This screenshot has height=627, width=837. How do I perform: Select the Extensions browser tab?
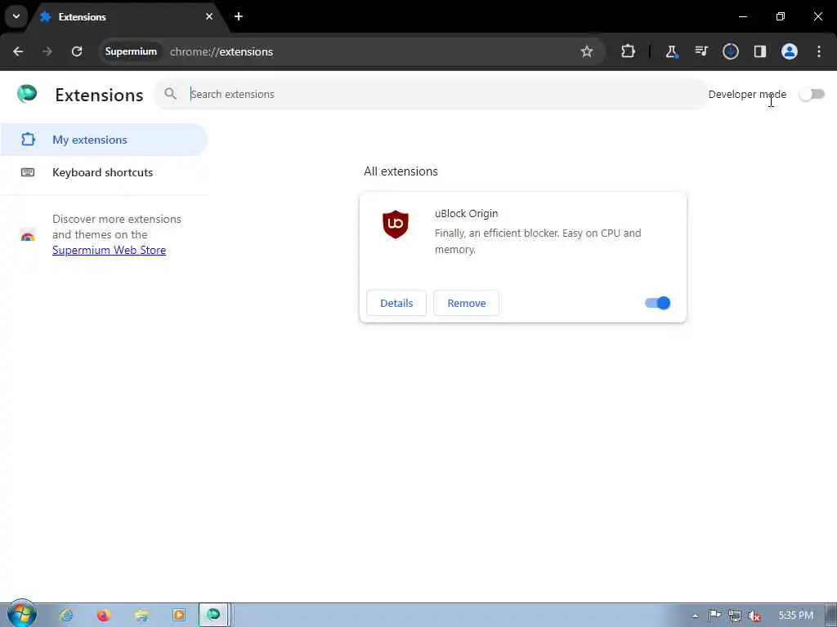[125, 16]
